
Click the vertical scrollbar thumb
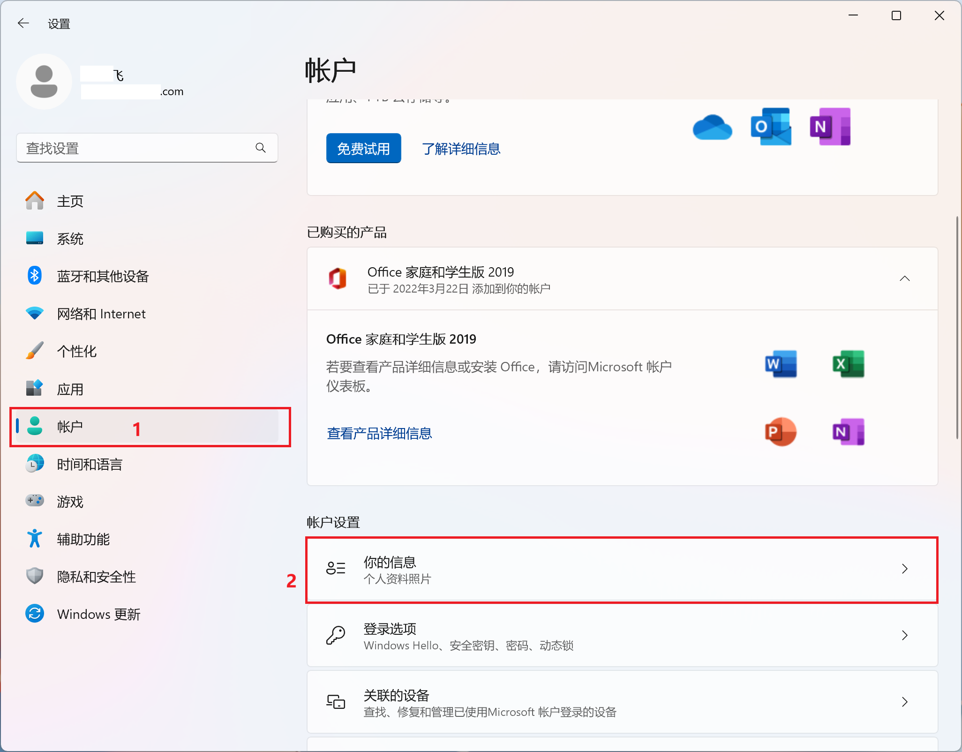pyautogui.click(x=957, y=327)
